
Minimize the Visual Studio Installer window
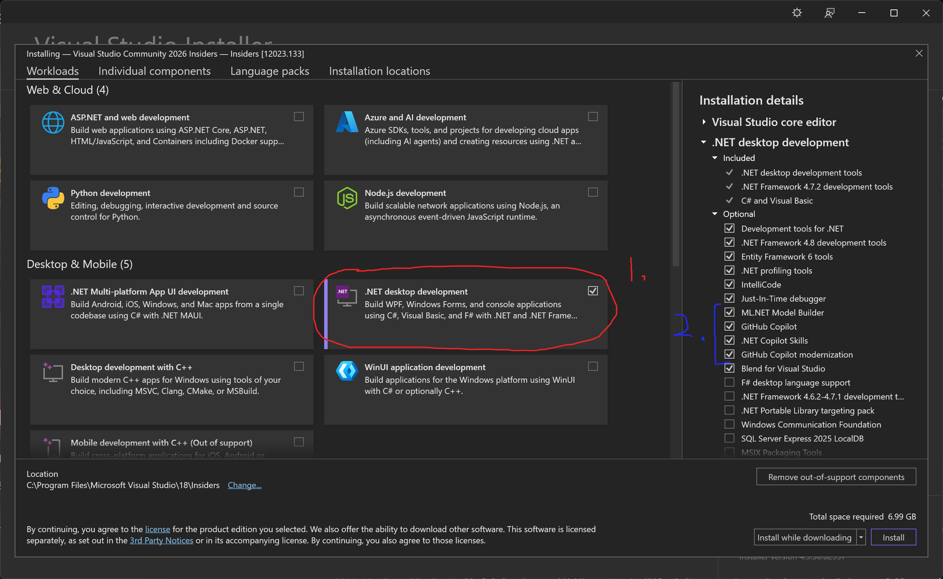pyautogui.click(x=862, y=13)
